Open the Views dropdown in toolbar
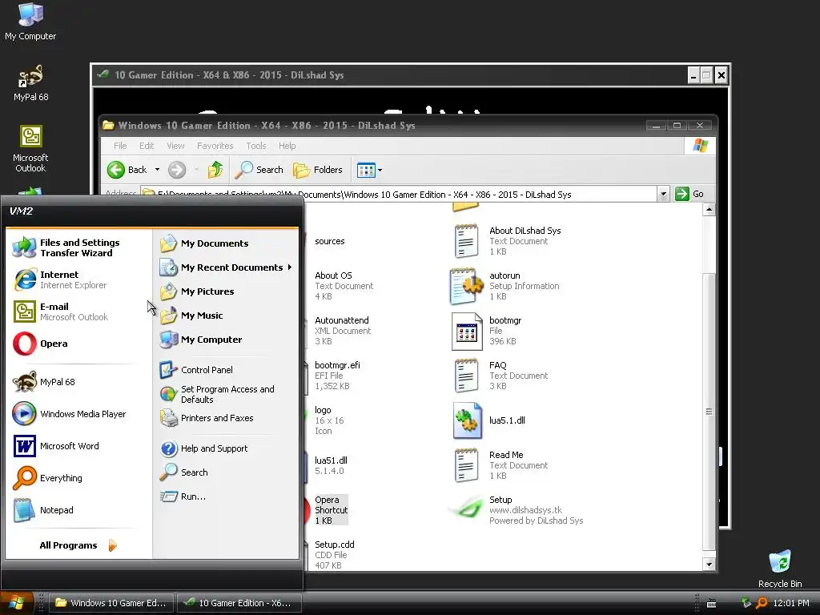The height and width of the screenshot is (615, 820). point(380,170)
